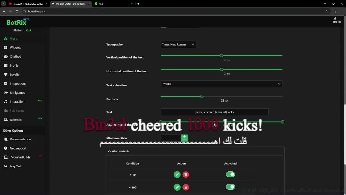Click the Activated column header
346x195 pixels.
[230, 164]
